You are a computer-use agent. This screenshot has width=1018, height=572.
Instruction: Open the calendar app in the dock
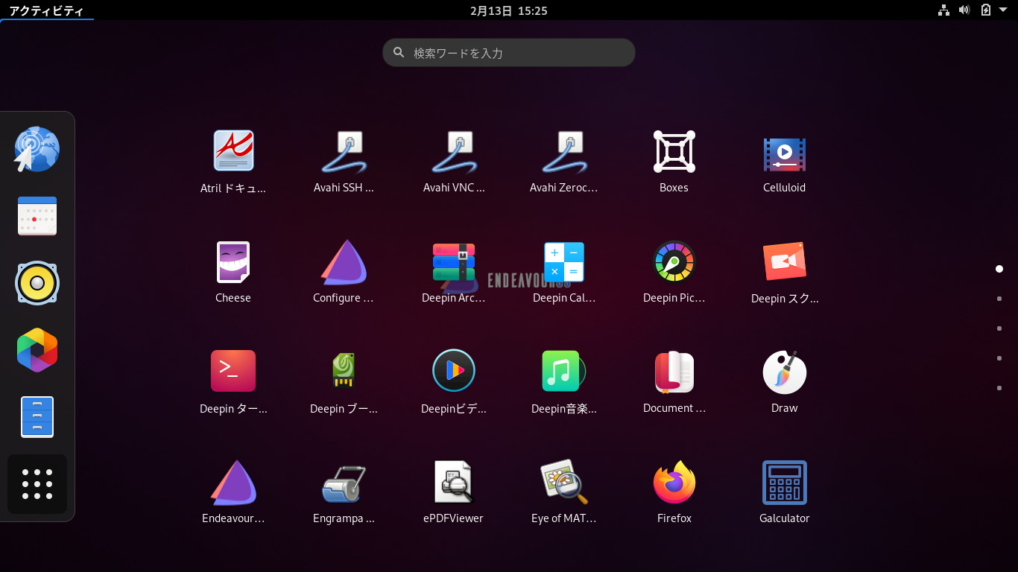point(37,216)
